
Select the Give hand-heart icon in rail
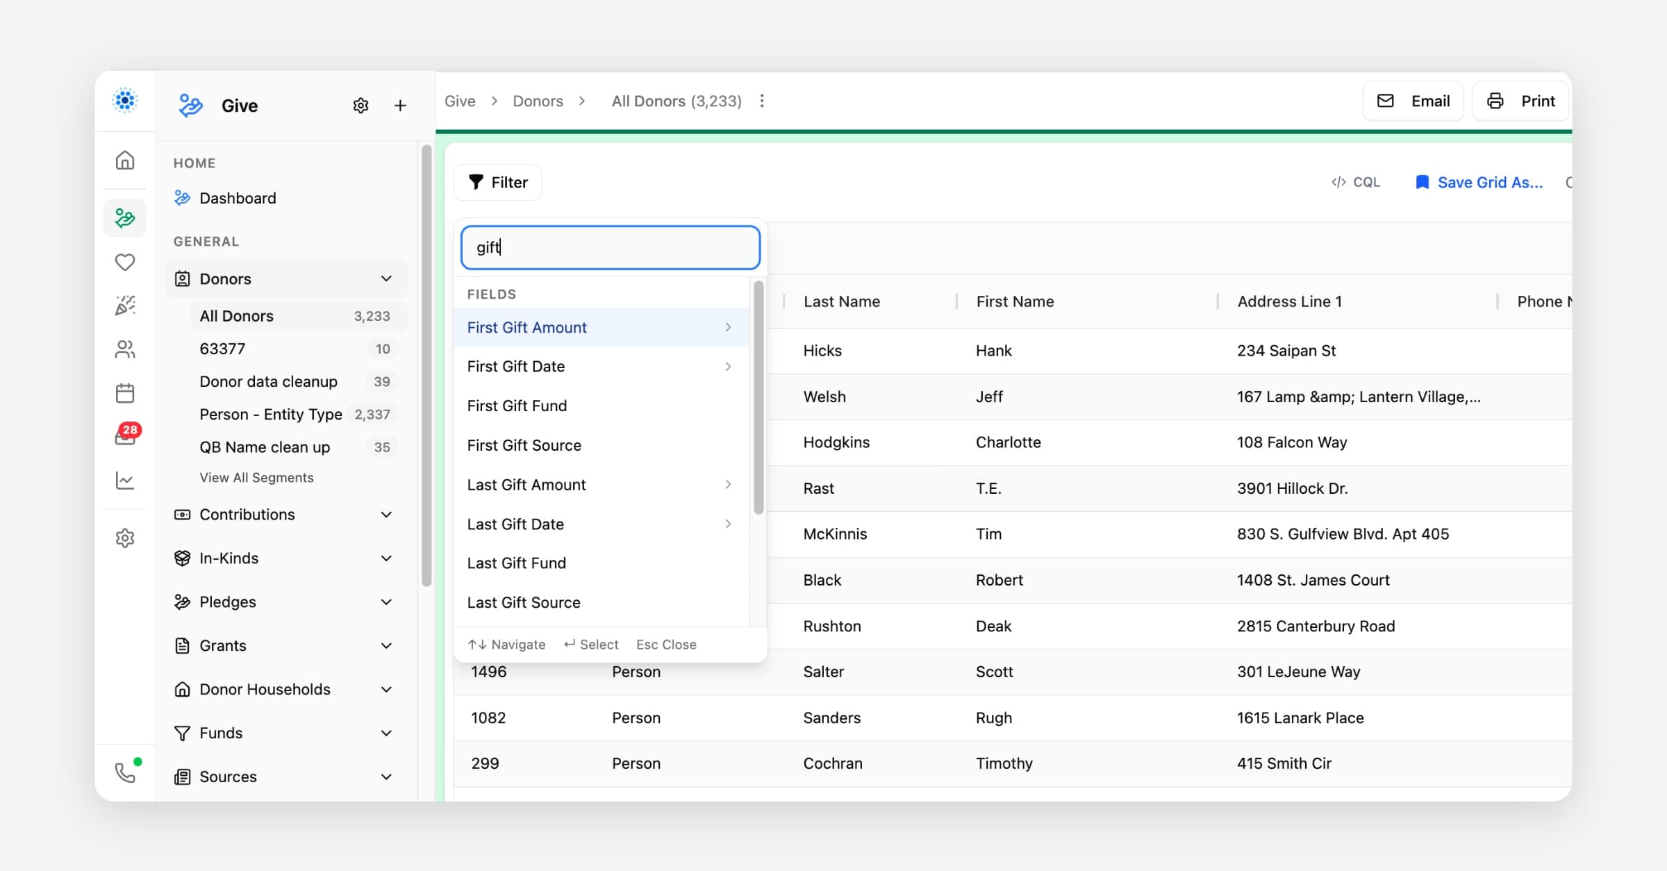click(125, 218)
